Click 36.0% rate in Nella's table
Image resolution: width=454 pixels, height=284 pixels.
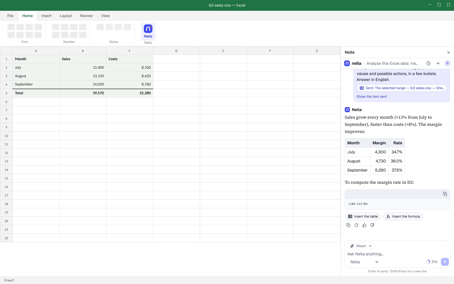[x=396, y=161]
